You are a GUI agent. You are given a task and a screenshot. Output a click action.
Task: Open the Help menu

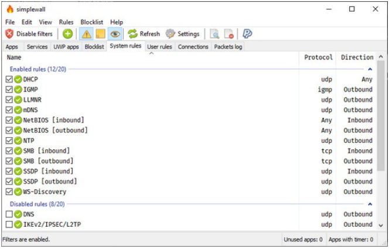pos(117,22)
